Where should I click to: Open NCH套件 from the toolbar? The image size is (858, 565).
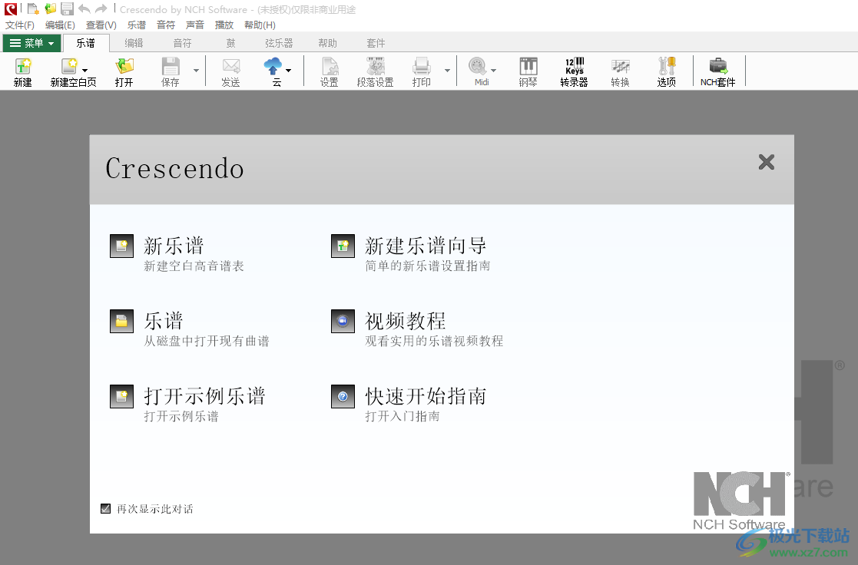tap(718, 71)
